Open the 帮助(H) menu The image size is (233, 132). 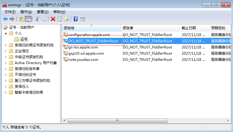[59, 12]
